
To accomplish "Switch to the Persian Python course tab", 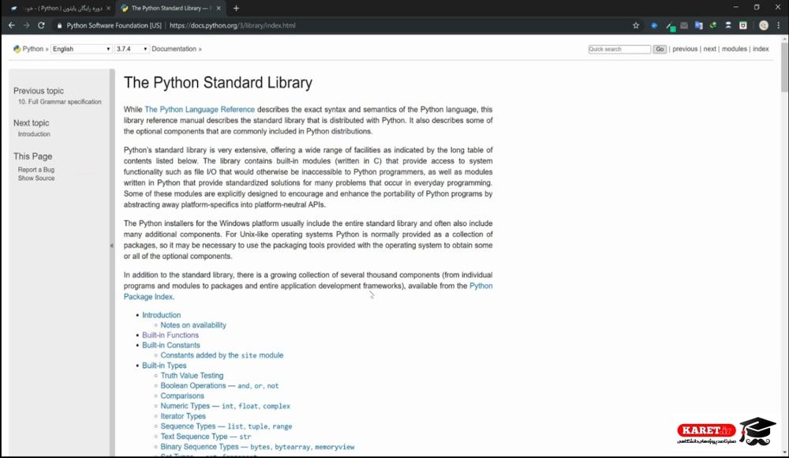I will [61, 8].
